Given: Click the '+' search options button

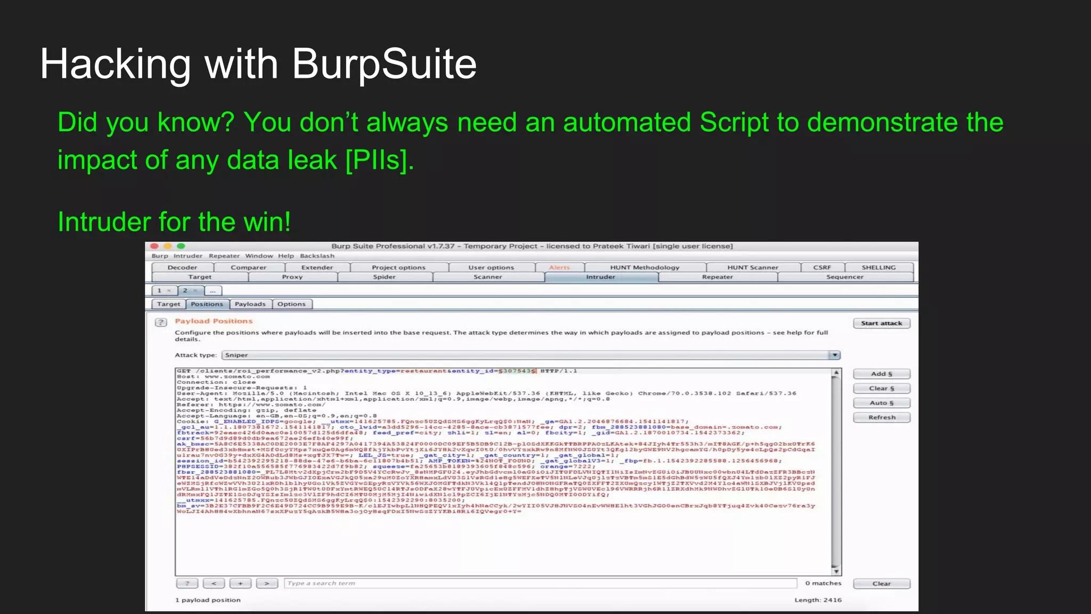Looking at the screenshot, I should pos(240,583).
